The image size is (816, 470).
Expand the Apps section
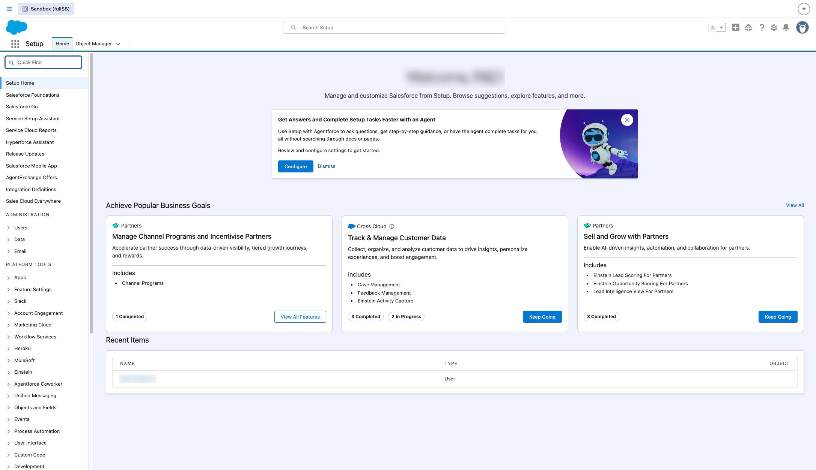9,278
